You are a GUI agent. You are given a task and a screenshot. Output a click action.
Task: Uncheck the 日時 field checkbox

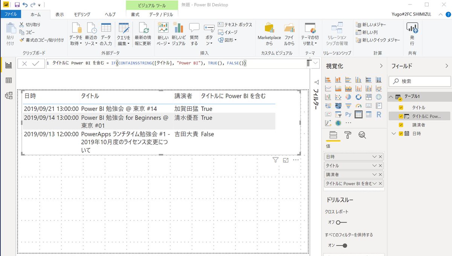[401, 133]
